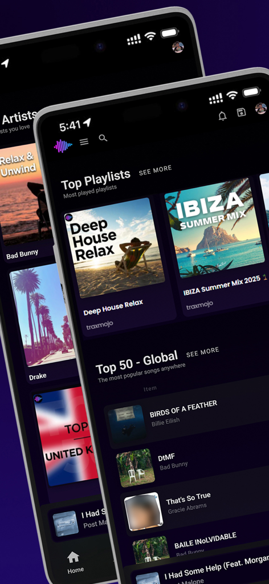Tap Home icon on back phone
Image resolution: width=269 pixels, height=584 pixels.
click(x=73, y=558)
